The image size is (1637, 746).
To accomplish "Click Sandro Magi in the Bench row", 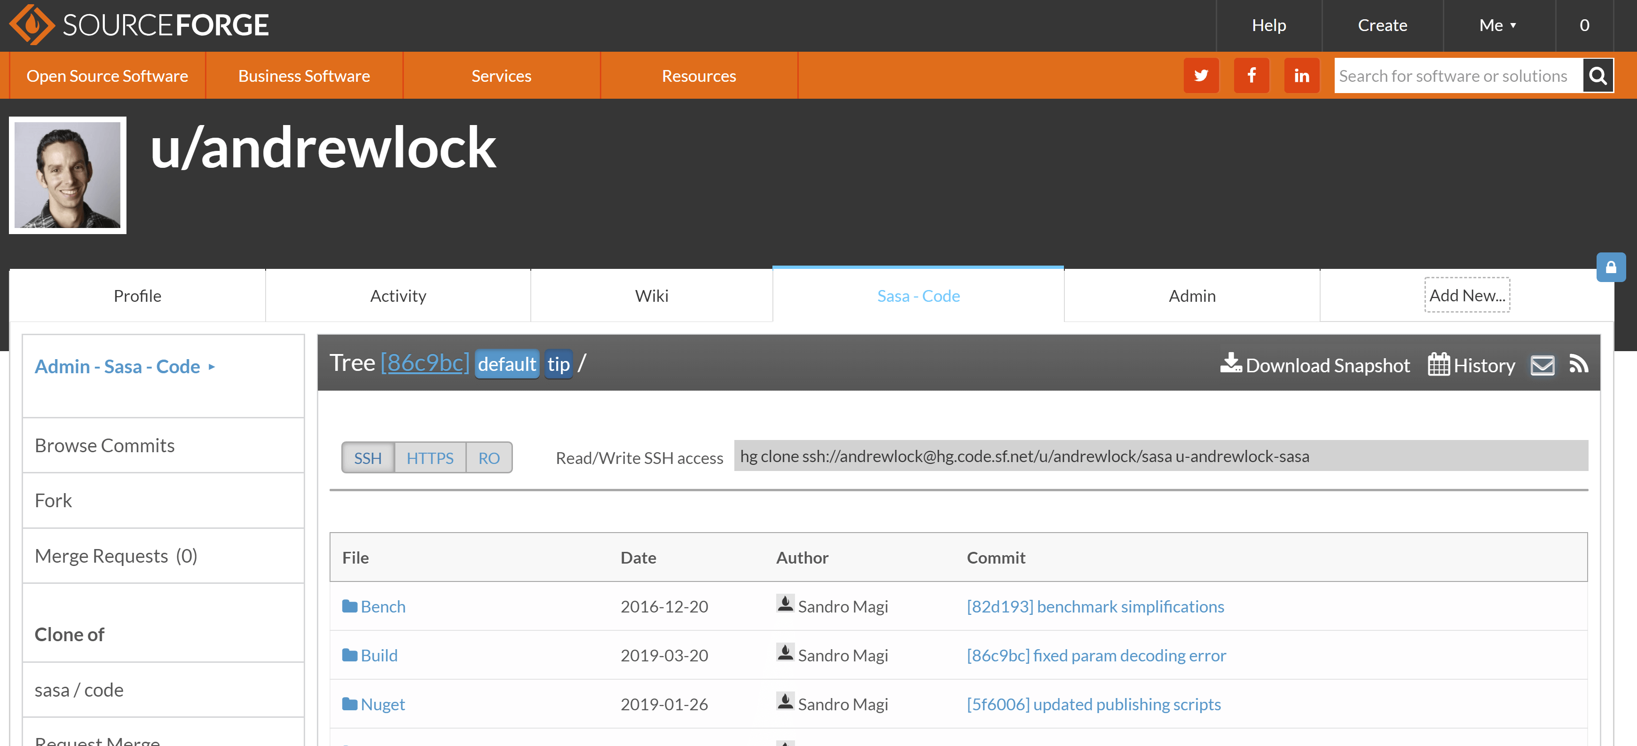I will 842,606.
